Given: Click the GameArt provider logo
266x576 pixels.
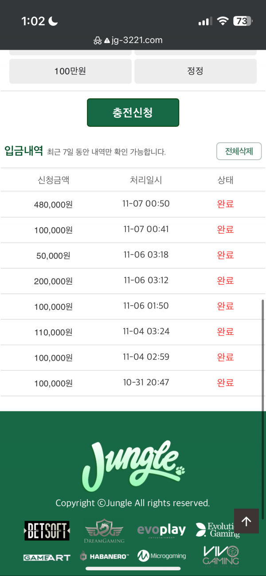Looking at the screenshot, I should pos(47,557).
